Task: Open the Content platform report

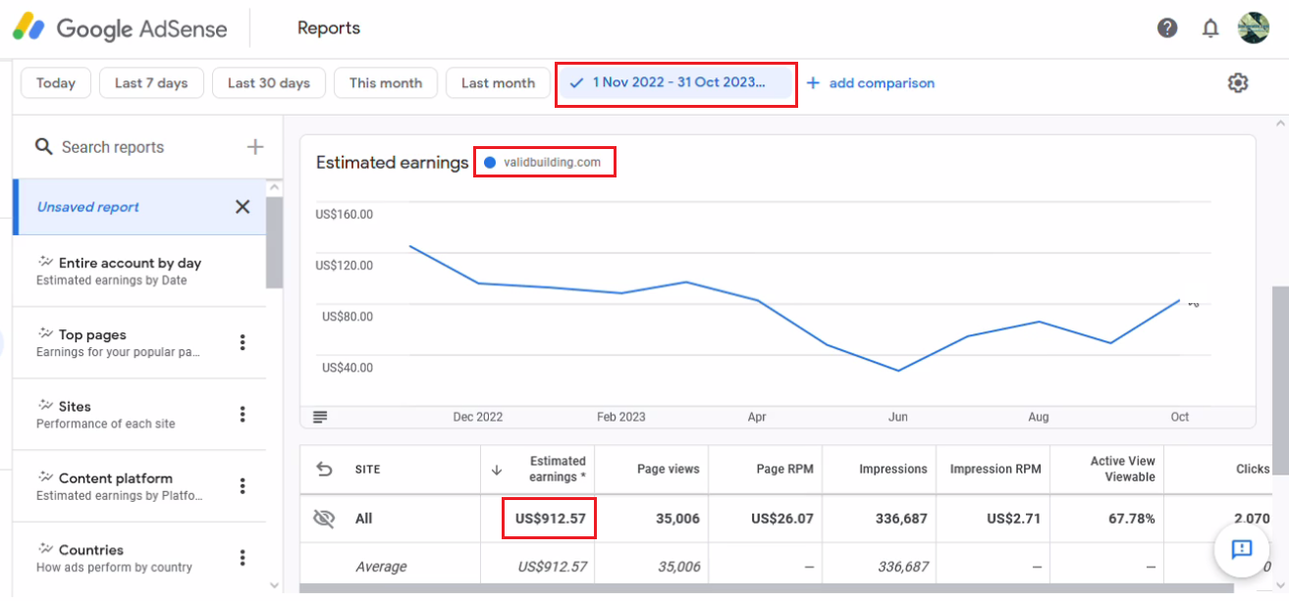Action: point(139,485)
